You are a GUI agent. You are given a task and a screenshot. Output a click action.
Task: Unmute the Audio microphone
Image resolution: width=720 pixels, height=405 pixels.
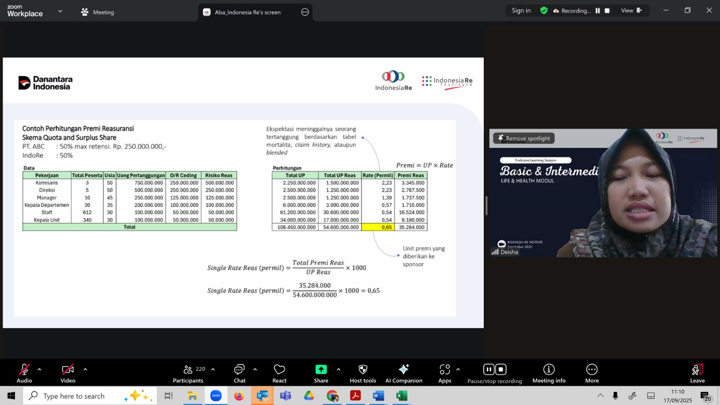click(x=24, y=373)
